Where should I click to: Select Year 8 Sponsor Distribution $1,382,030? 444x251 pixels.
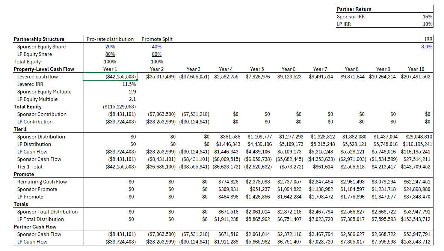[354, 137]
